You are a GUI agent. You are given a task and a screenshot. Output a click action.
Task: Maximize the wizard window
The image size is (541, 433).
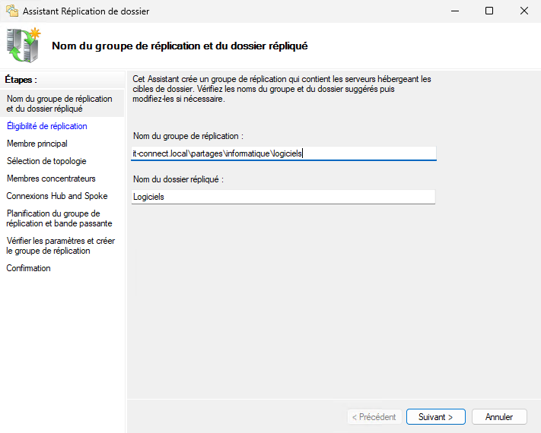[489, 11]
